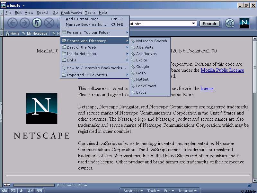Click the Print toolbar icon
The width and height of the screenshot is (257, 193).
click(x=230, y=23)
